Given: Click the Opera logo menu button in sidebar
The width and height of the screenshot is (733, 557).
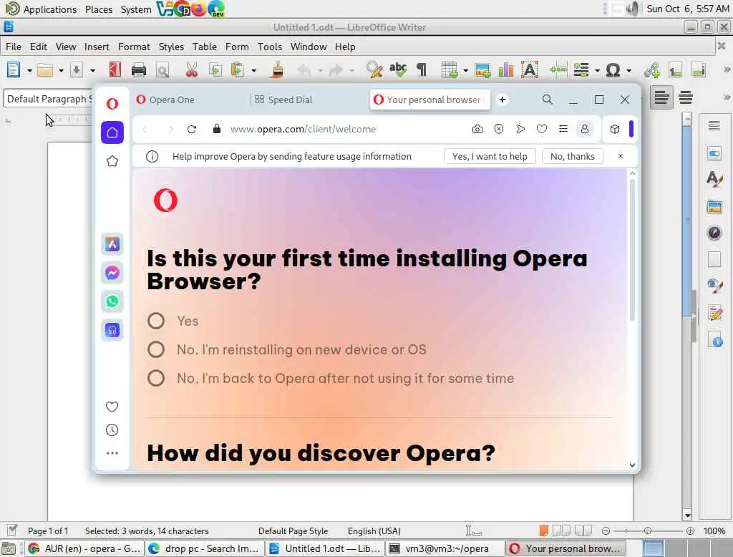Looking at the screenshot, I should [112, 103].
